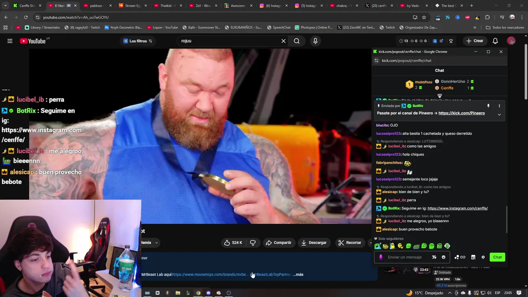
Task: Open Discord from the Windows taskbar
Action: (x=208, y=293)
